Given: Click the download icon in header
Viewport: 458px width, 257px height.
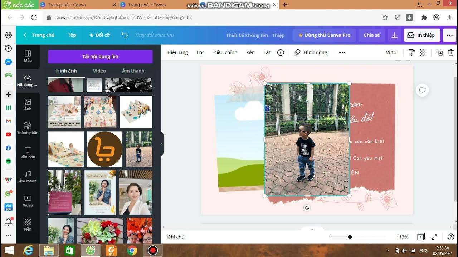Looking at the screenshot, I should (x=395, y=35).
